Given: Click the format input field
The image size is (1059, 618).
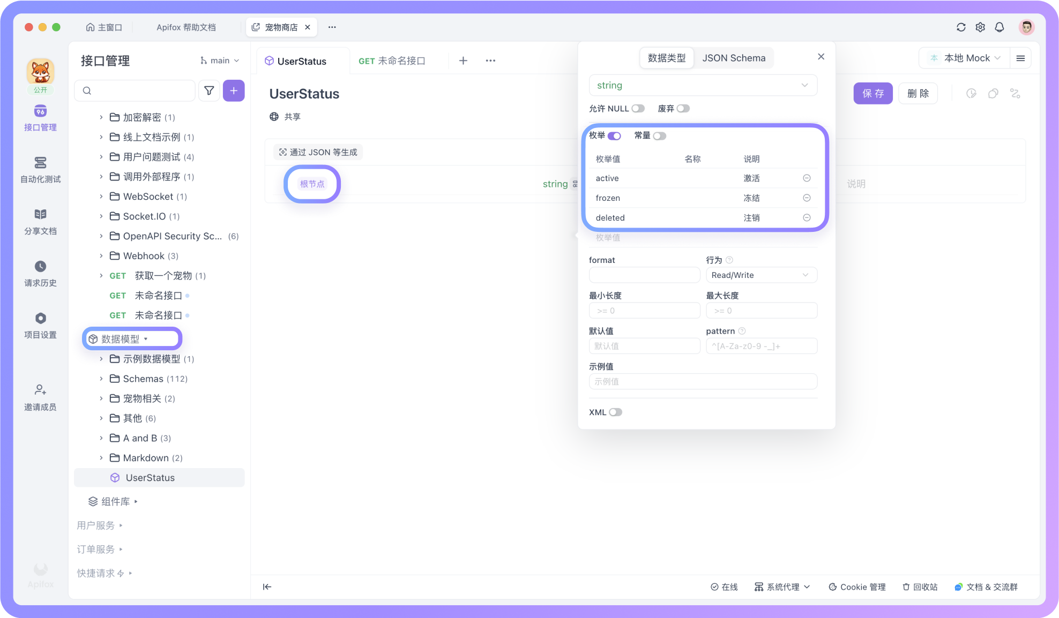Looking at the screenshot, I should click(644, 275).
